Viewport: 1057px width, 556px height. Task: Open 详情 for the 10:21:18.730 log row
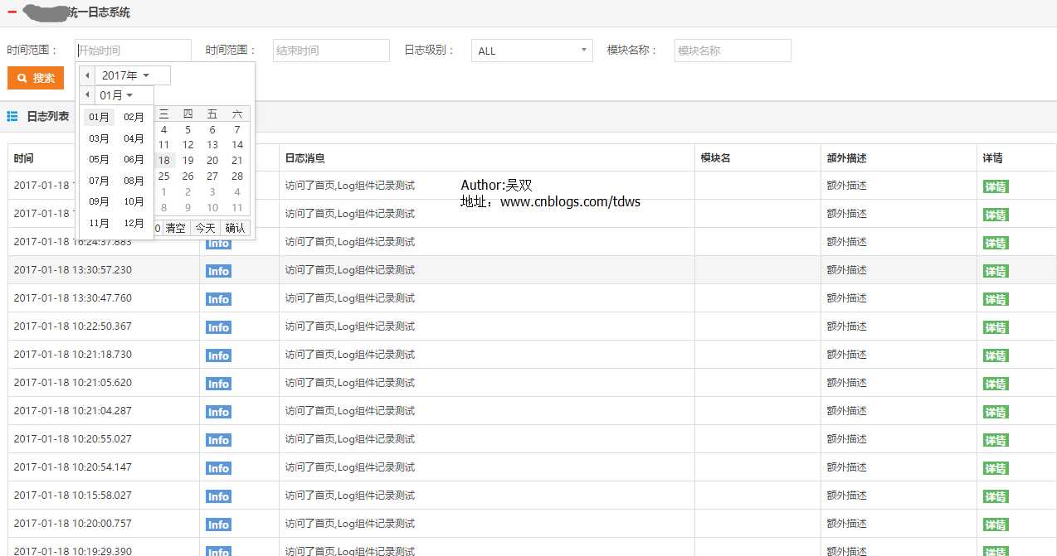tap(996, 355)
